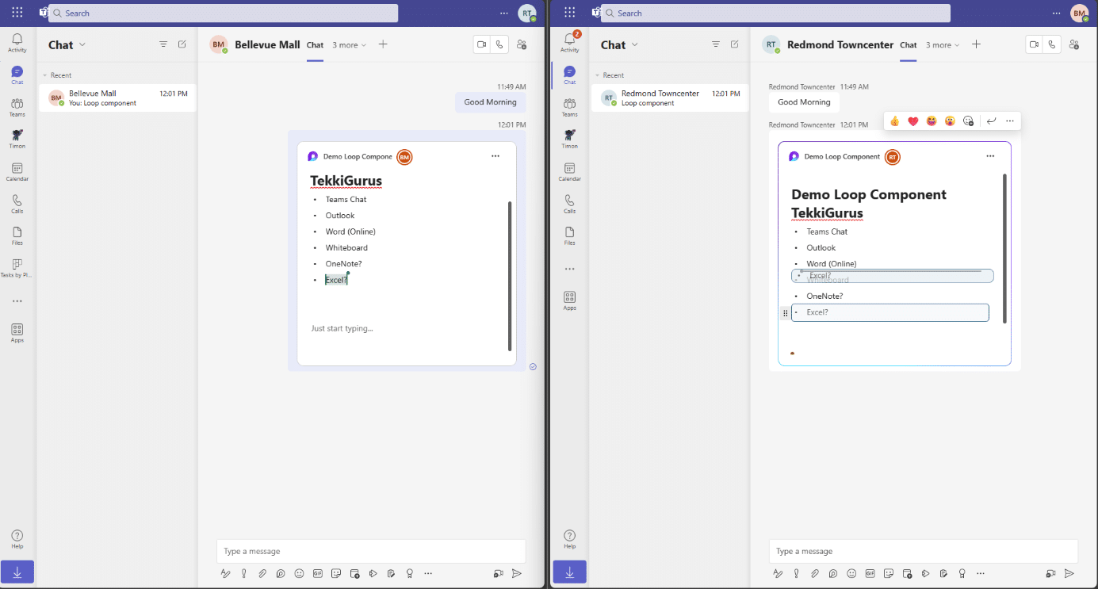Switch to the Chat tab of Redmond Towncenter
The width and height of the screenshot is (1098, 589).
908,45
